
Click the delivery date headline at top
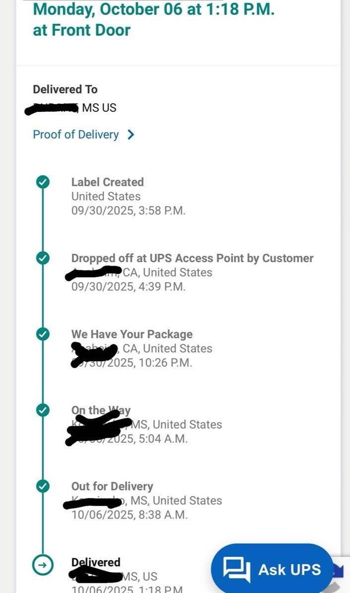point(153,9)
